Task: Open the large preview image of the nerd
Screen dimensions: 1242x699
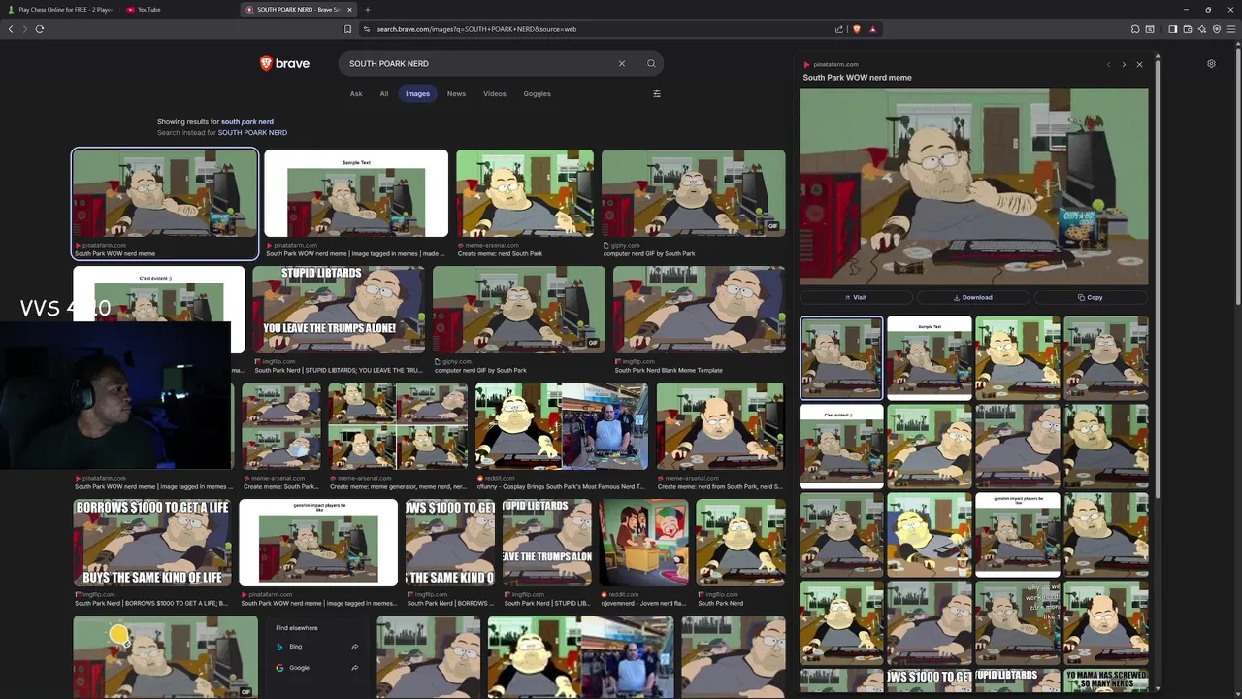Action: (x=973, y=186)
